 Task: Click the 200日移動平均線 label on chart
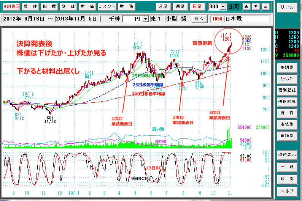click(148, 94)
